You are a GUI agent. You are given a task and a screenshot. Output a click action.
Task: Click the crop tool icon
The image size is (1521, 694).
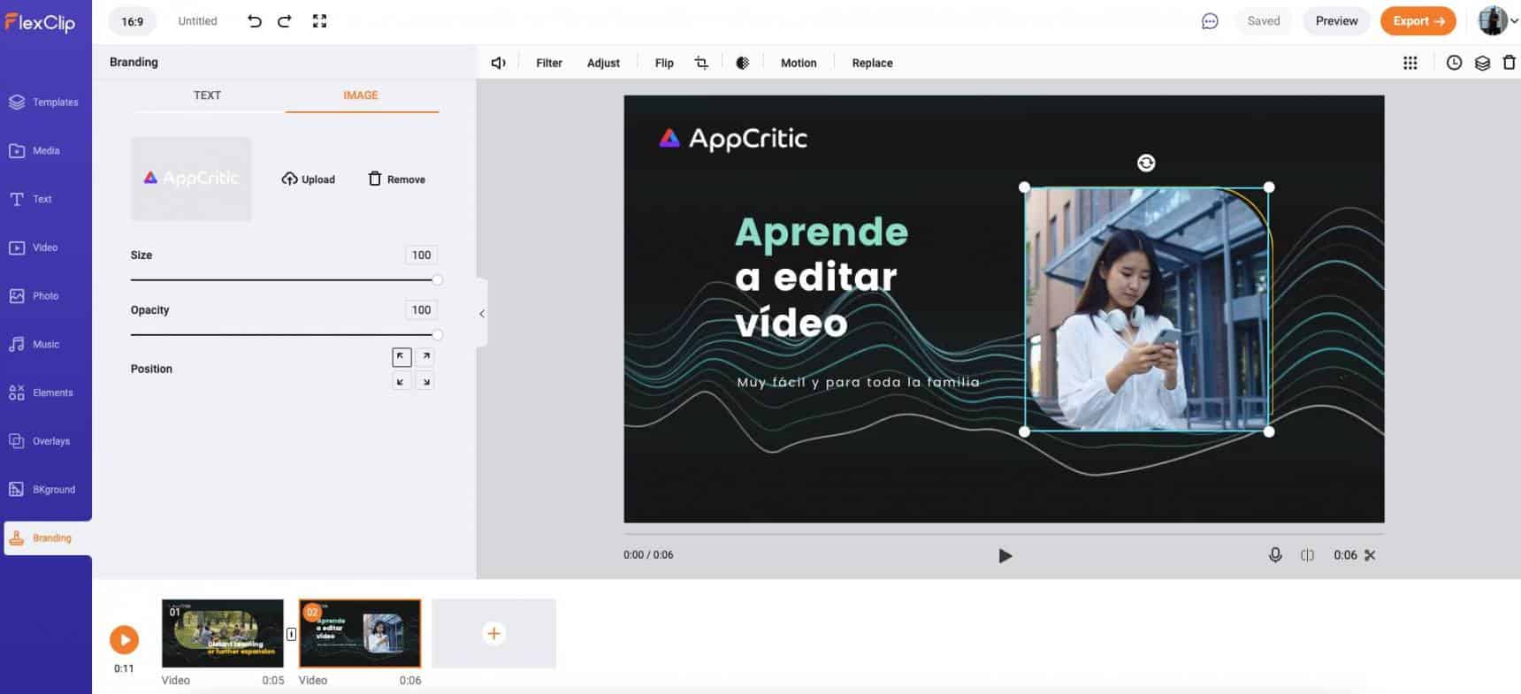(701, 63)
